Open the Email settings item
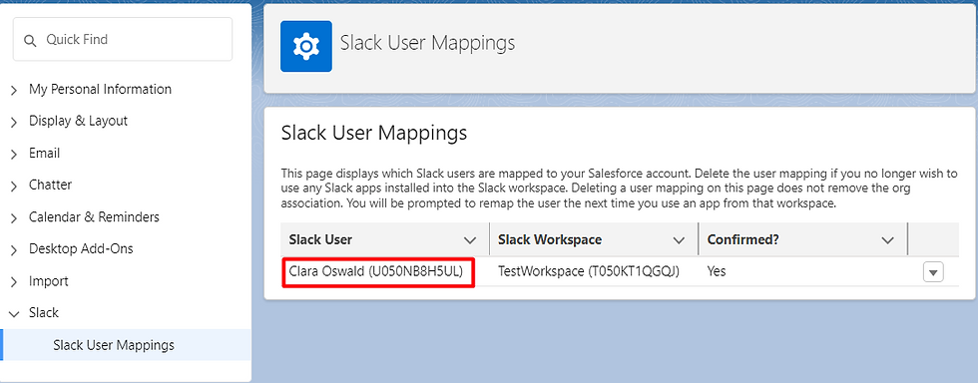The width and height of the screenshot is (978, 383). [44, 153]
